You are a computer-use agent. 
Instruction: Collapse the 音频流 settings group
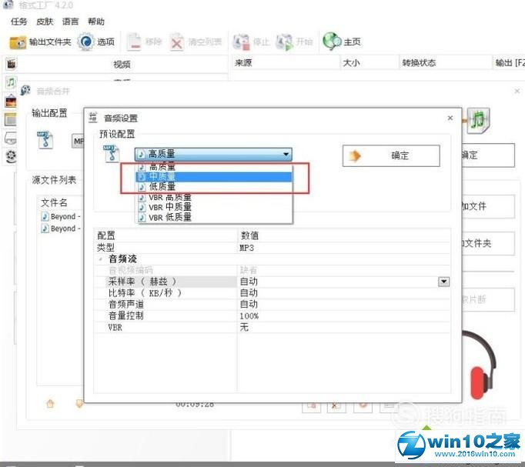pos(99,260)
